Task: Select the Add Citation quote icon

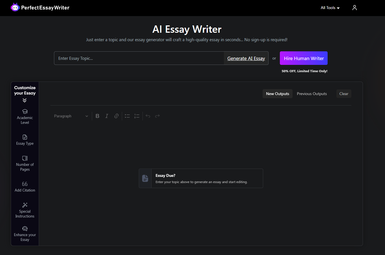Action: (x=25, y=184)
